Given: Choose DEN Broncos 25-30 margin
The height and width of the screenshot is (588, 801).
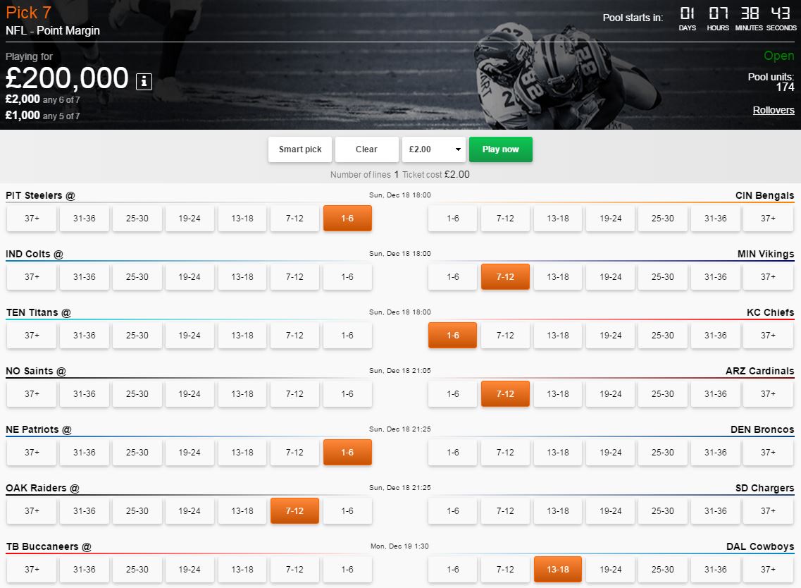Looking at the screenshot, I should point(663,453).
